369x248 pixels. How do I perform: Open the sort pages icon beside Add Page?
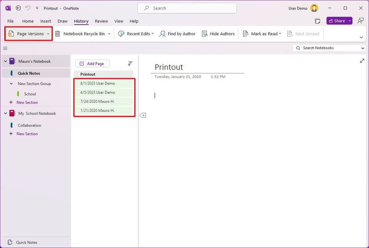130,63
